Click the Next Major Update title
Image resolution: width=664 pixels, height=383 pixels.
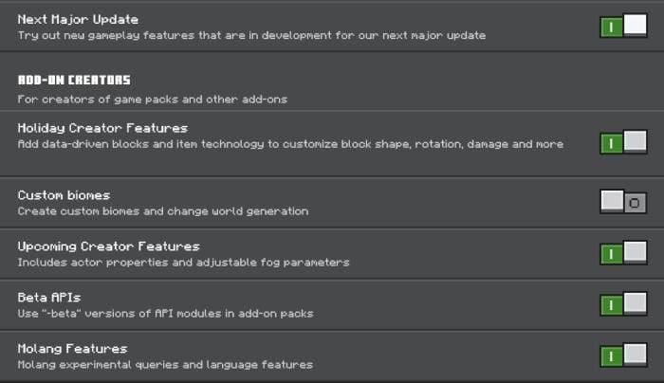tap(78, 19)
